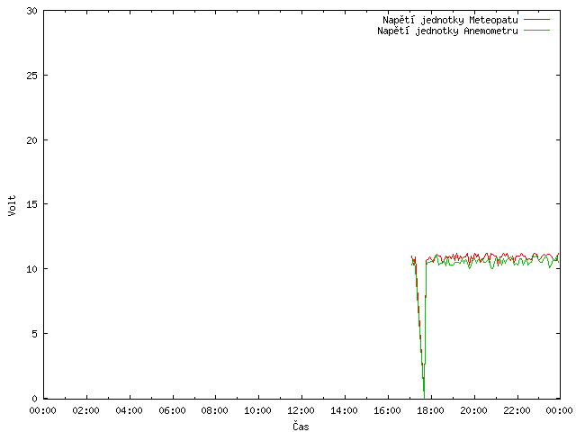Click the y-axis tick value 30
The height and width of the screenshot is (432, 576).
point(32,11)
